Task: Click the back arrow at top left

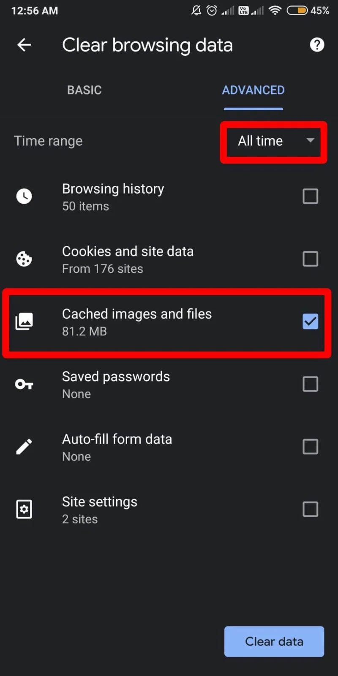Action: (24, 45)
